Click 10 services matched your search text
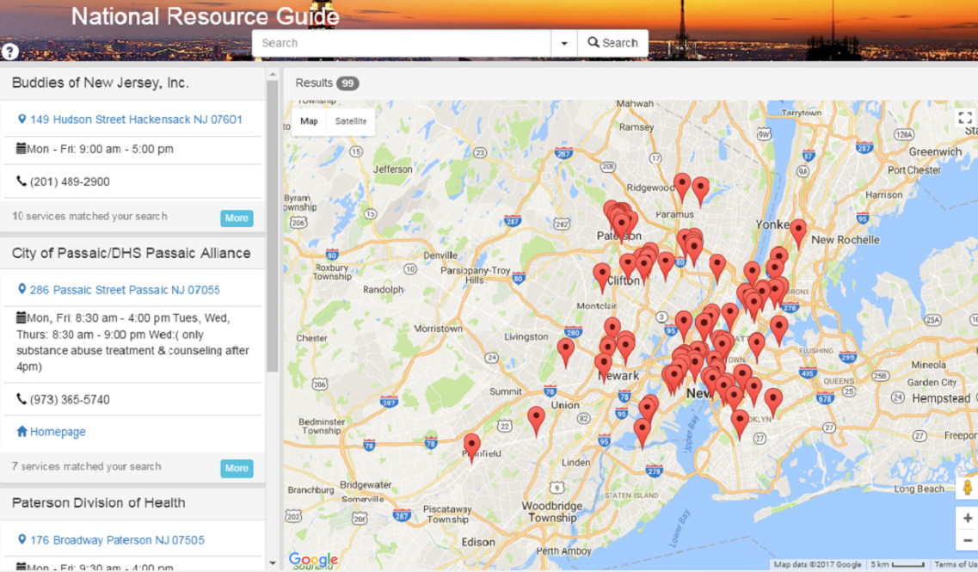The width and height of the screenshot is (978, 572). click(89, 217)
